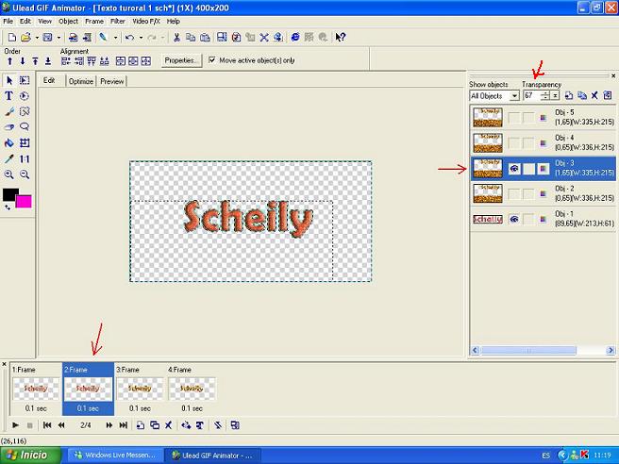
Task: Click the Properties... button
Action: pyautogui.click(x=181, y=60)
